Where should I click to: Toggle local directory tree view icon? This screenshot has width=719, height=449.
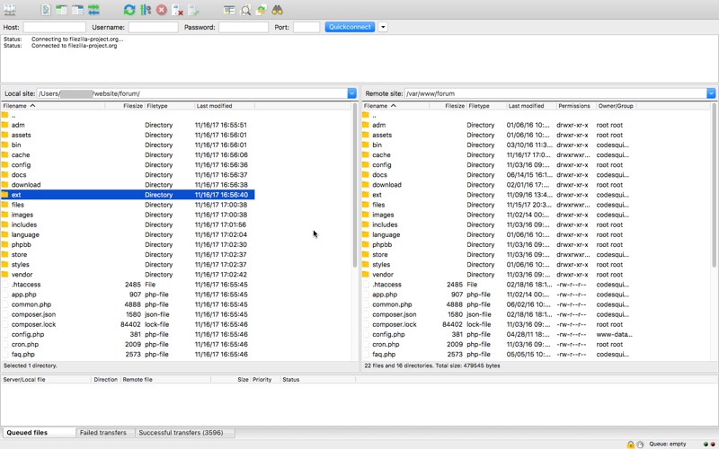tap(61, 10)
